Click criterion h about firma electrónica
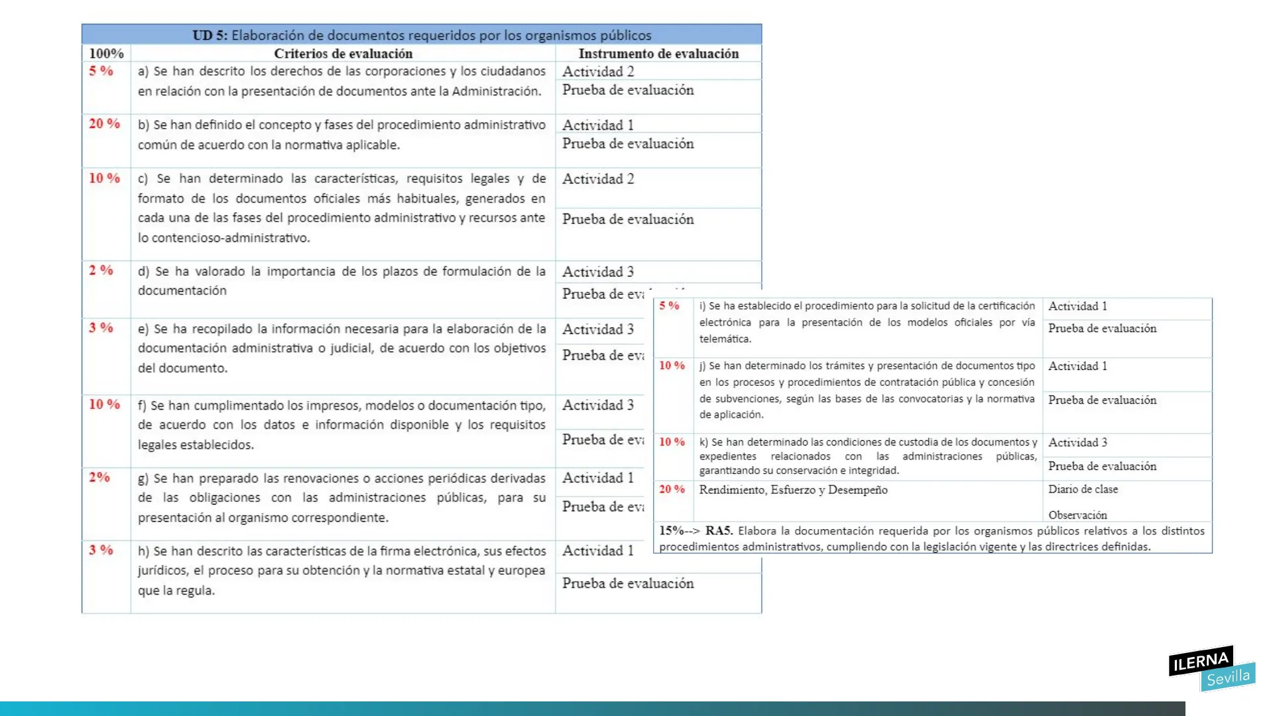 341,570
